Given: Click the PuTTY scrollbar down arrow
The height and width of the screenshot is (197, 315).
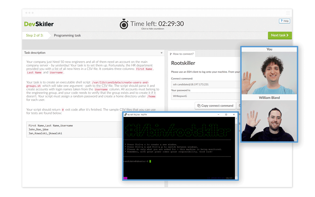Looking at the screenshot, I should click(236, 178).
